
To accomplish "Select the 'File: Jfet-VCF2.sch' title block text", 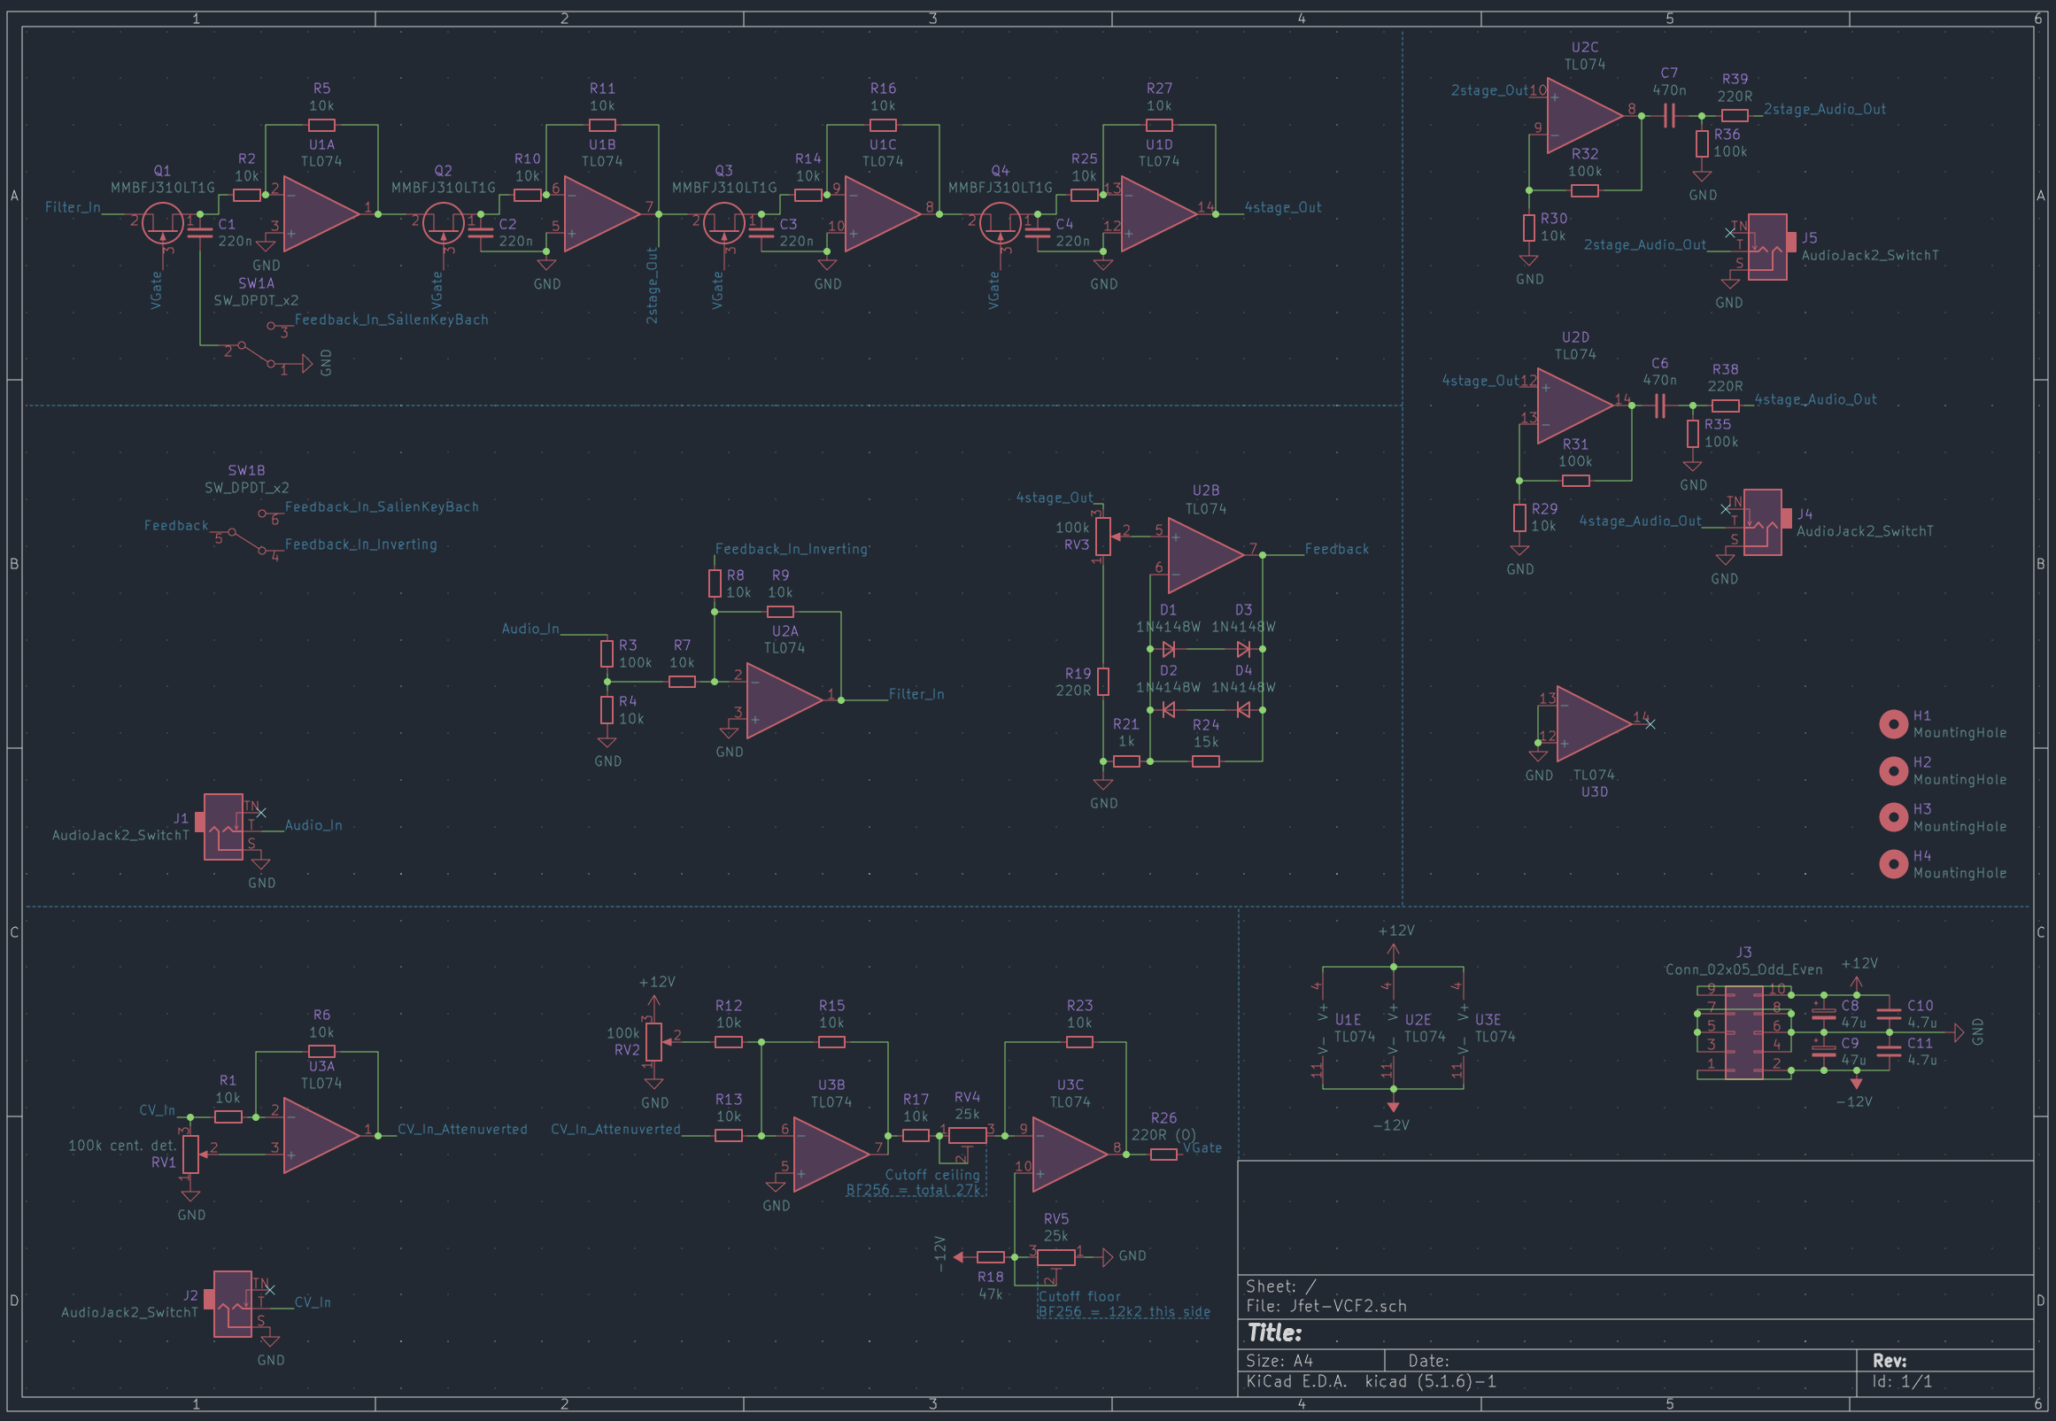I will (1326, 1306).
